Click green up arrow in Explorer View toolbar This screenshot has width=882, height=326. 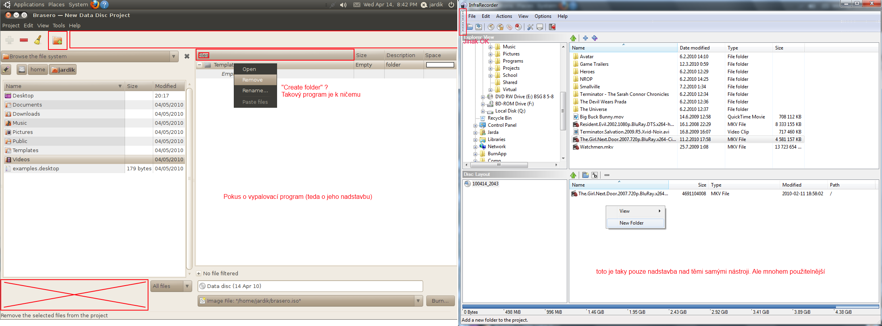click(x=573, y=38)
